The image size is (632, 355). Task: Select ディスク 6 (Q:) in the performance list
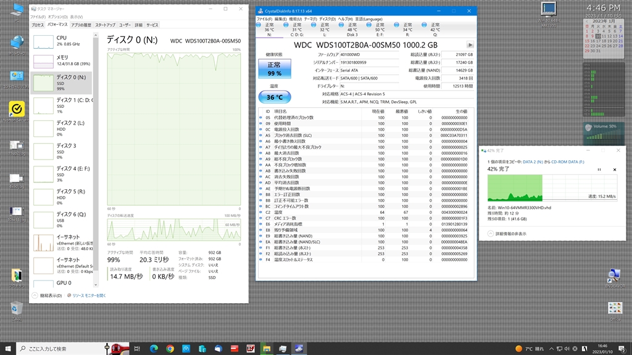tap(62, 220)
